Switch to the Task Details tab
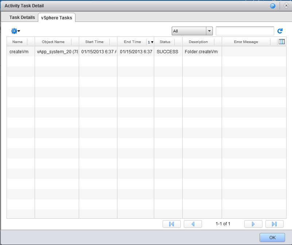The height and width of the screenshot is (245, 292). 22,17
